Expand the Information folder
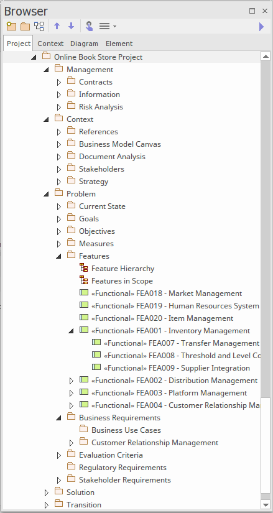Image resolution: width=273 pixels, height=513 pixels. coord(59,95)
